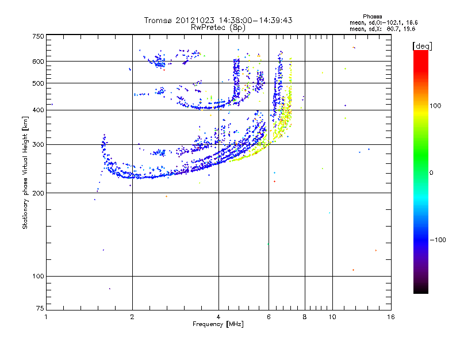This screenshot has width=460, height=345.
Task: Click the 'mean, sd,O:-102.1, 16.6' text
Action: [x=384, y=22]
